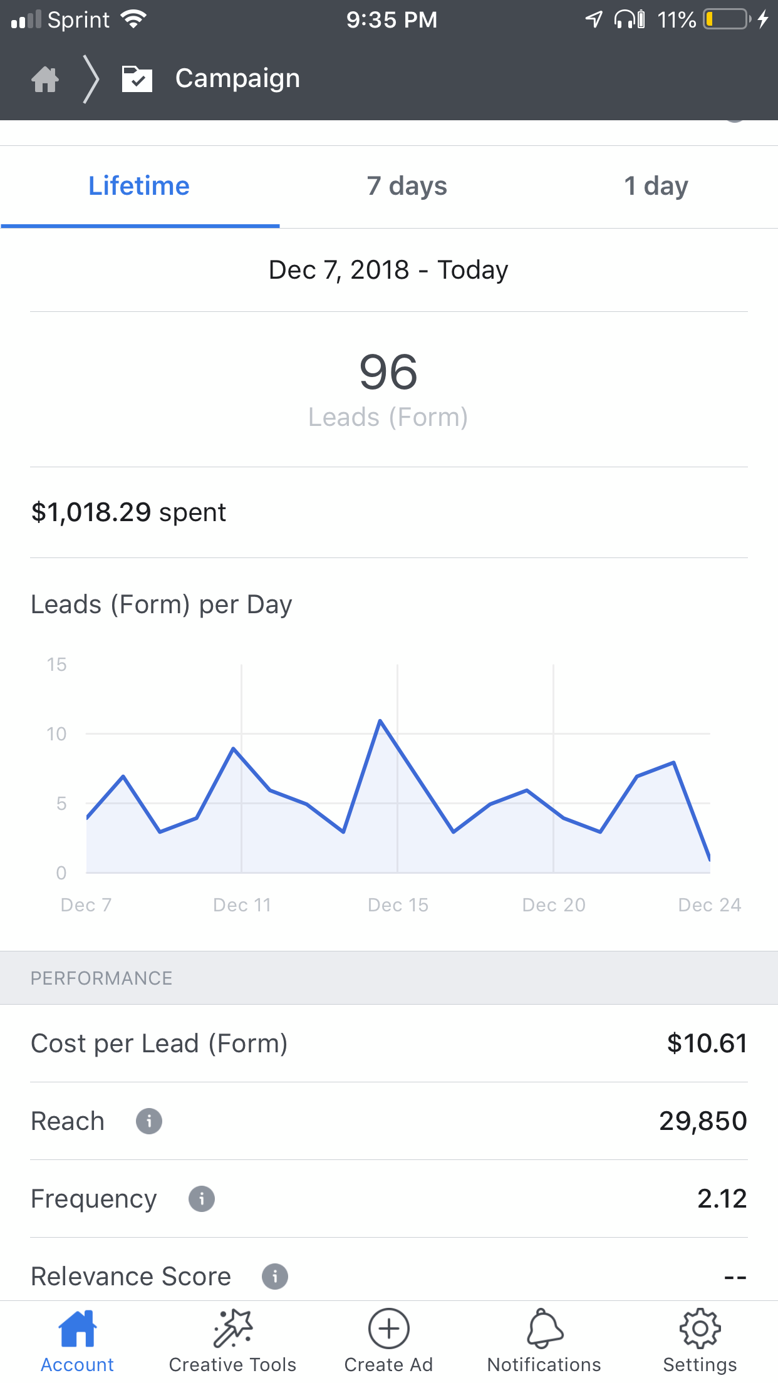Open the Relevance Score info icon
Viewport: 778px width, 1383px height.
point(275,1276)
